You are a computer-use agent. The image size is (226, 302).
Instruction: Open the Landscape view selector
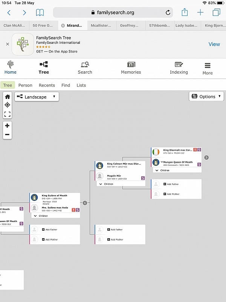click(x=37, y=97)
